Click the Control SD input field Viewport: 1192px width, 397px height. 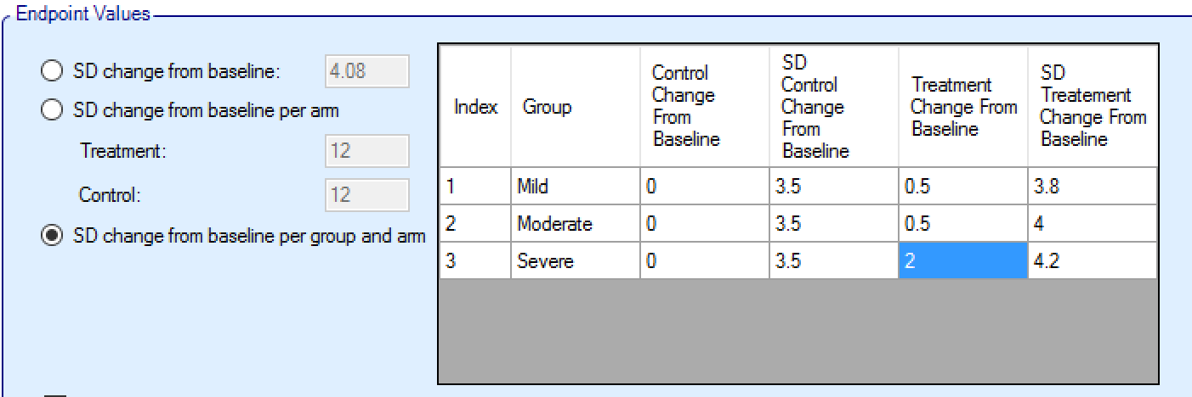(x=366, y=194)
